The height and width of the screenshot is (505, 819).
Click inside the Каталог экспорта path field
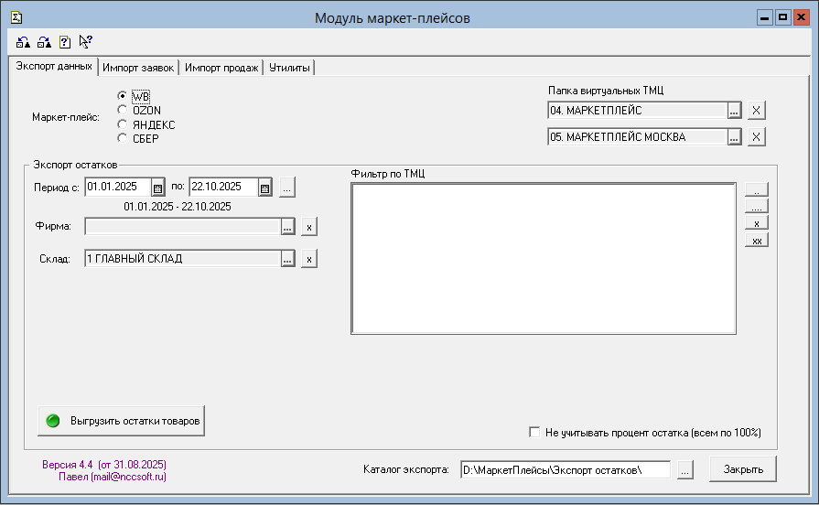click(565, 469)
